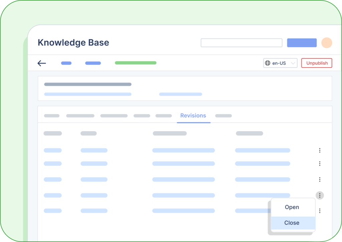The image size is (342, 242).
Task: Open the kebab menu on the first table row
Action: pos(320,150)
